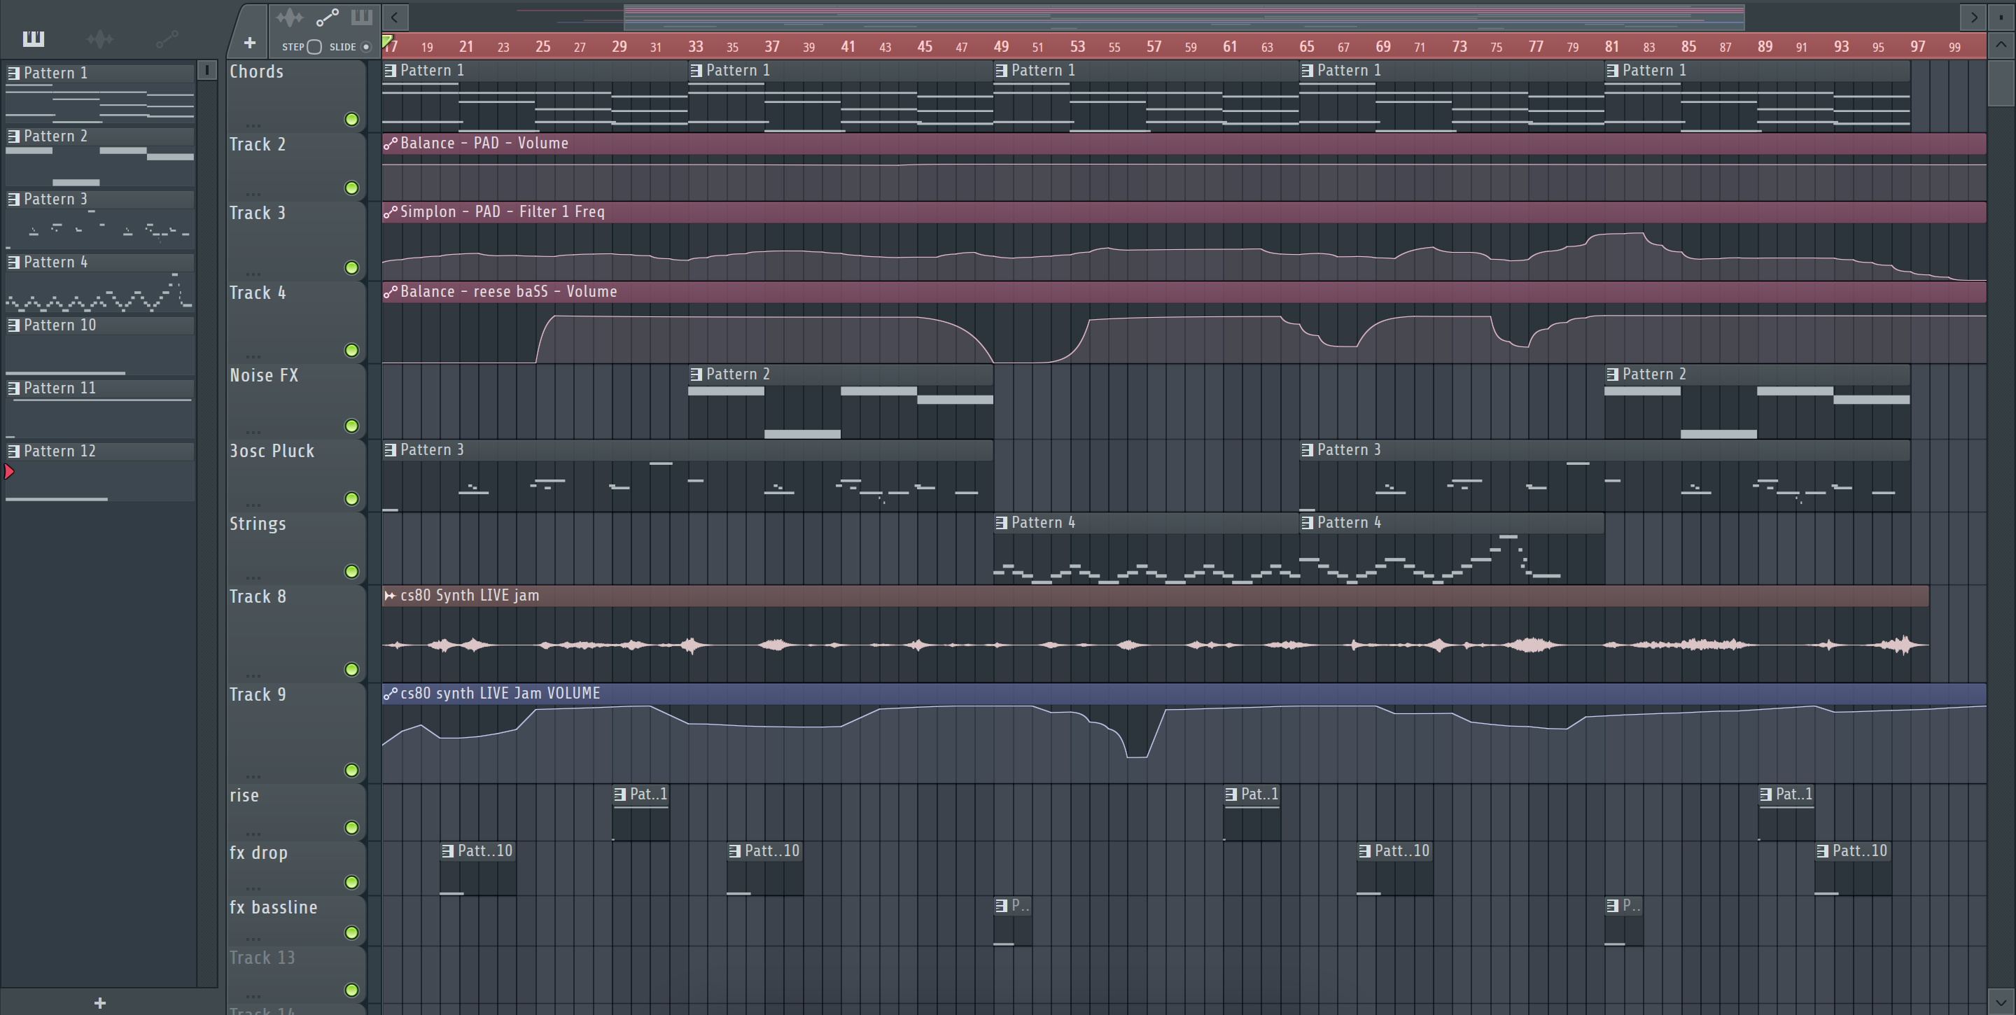2016x1015 pixels.
Task: Add a new pattern with the bottom plus
Action: tap(99, 1002)
